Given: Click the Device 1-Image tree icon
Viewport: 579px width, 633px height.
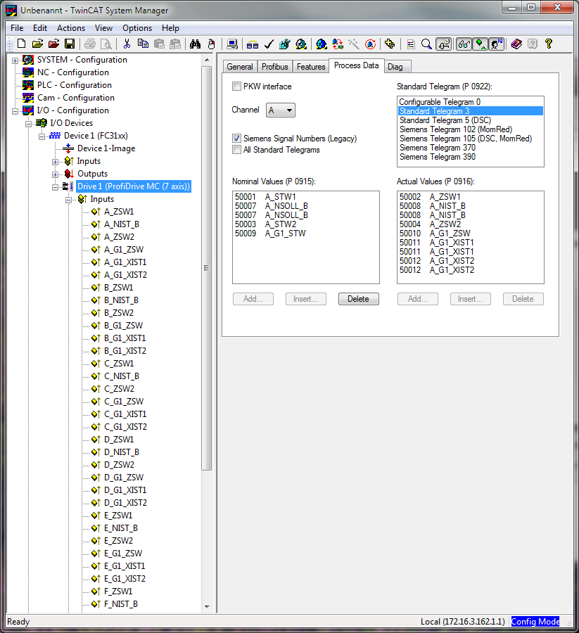Looking at the screenshot, I should (x=68, y=148).
